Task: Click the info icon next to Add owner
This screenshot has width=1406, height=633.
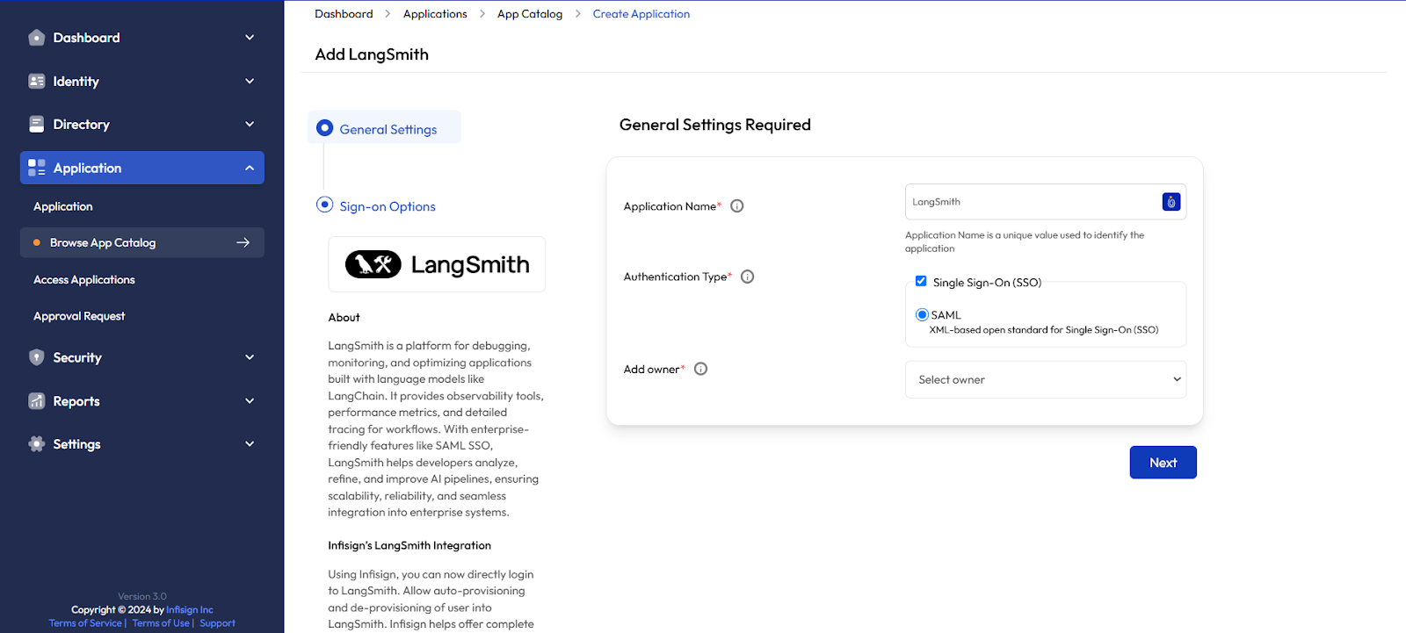Action: (x=700, y=369)
